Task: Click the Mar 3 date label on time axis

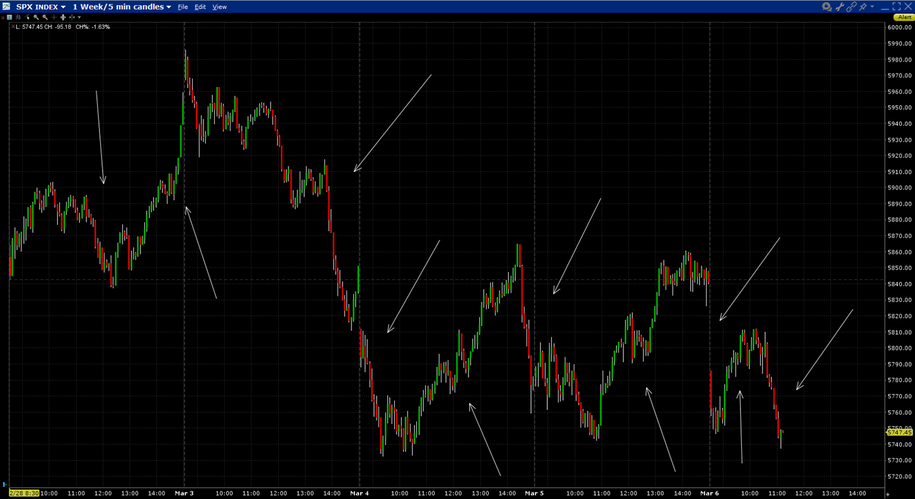Action: (x=184, y=493)
